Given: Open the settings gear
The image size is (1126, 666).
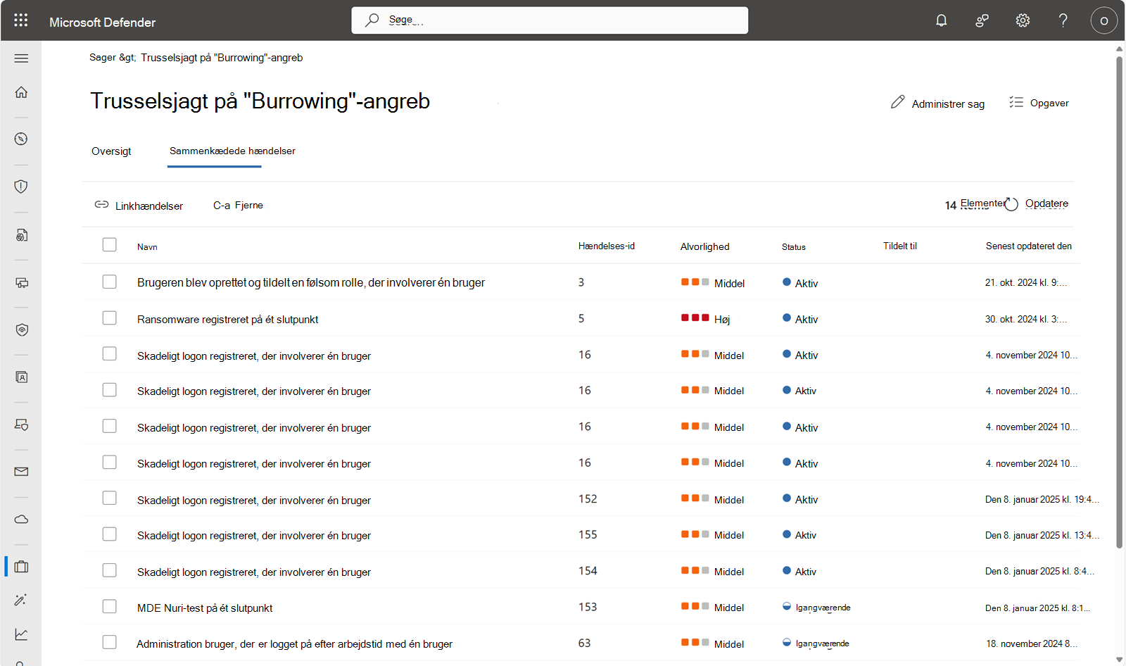Looking at the screenshot, I should tap(1023, 20).
